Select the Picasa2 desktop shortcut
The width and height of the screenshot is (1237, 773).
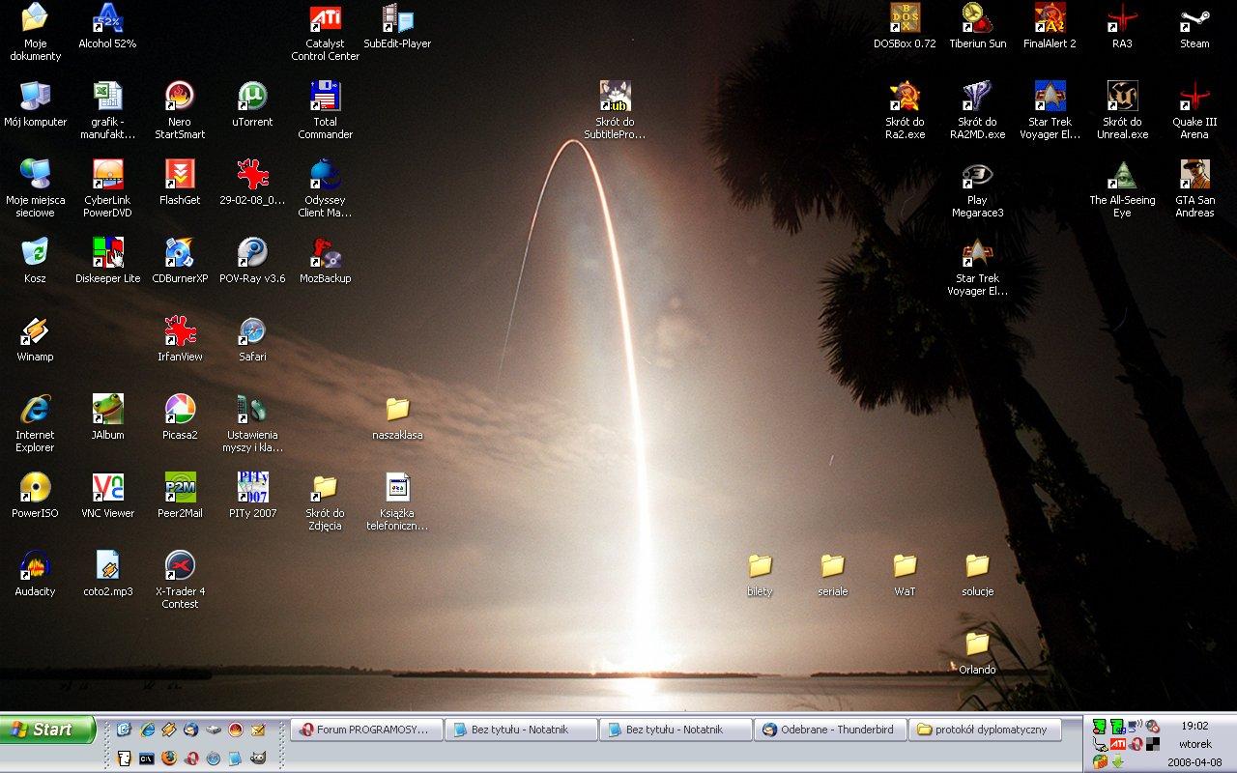[x=180, y=417]
